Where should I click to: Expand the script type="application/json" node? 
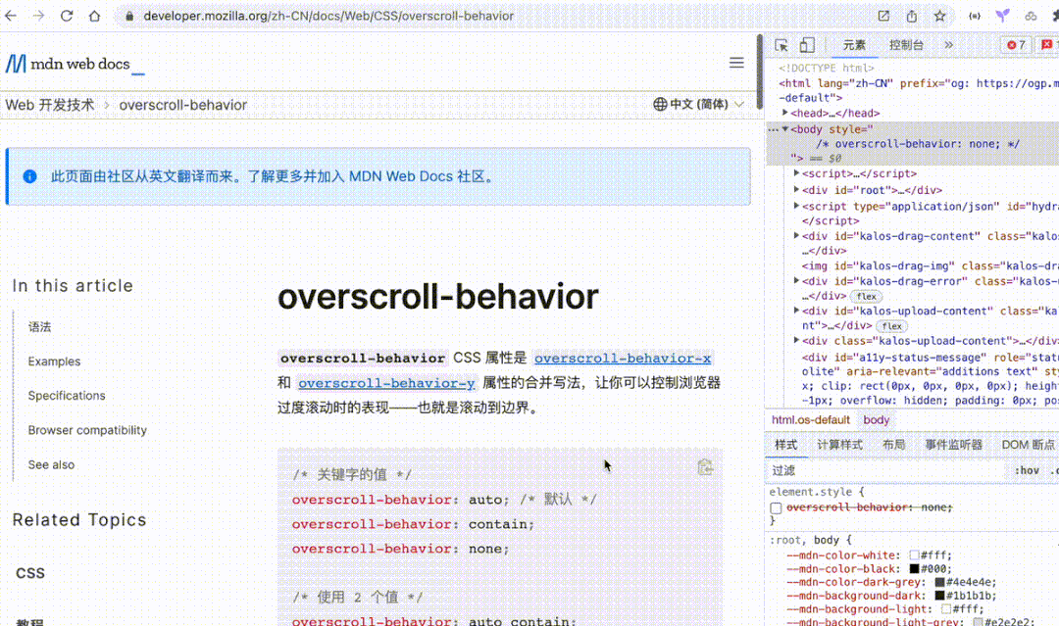[797, 206]
